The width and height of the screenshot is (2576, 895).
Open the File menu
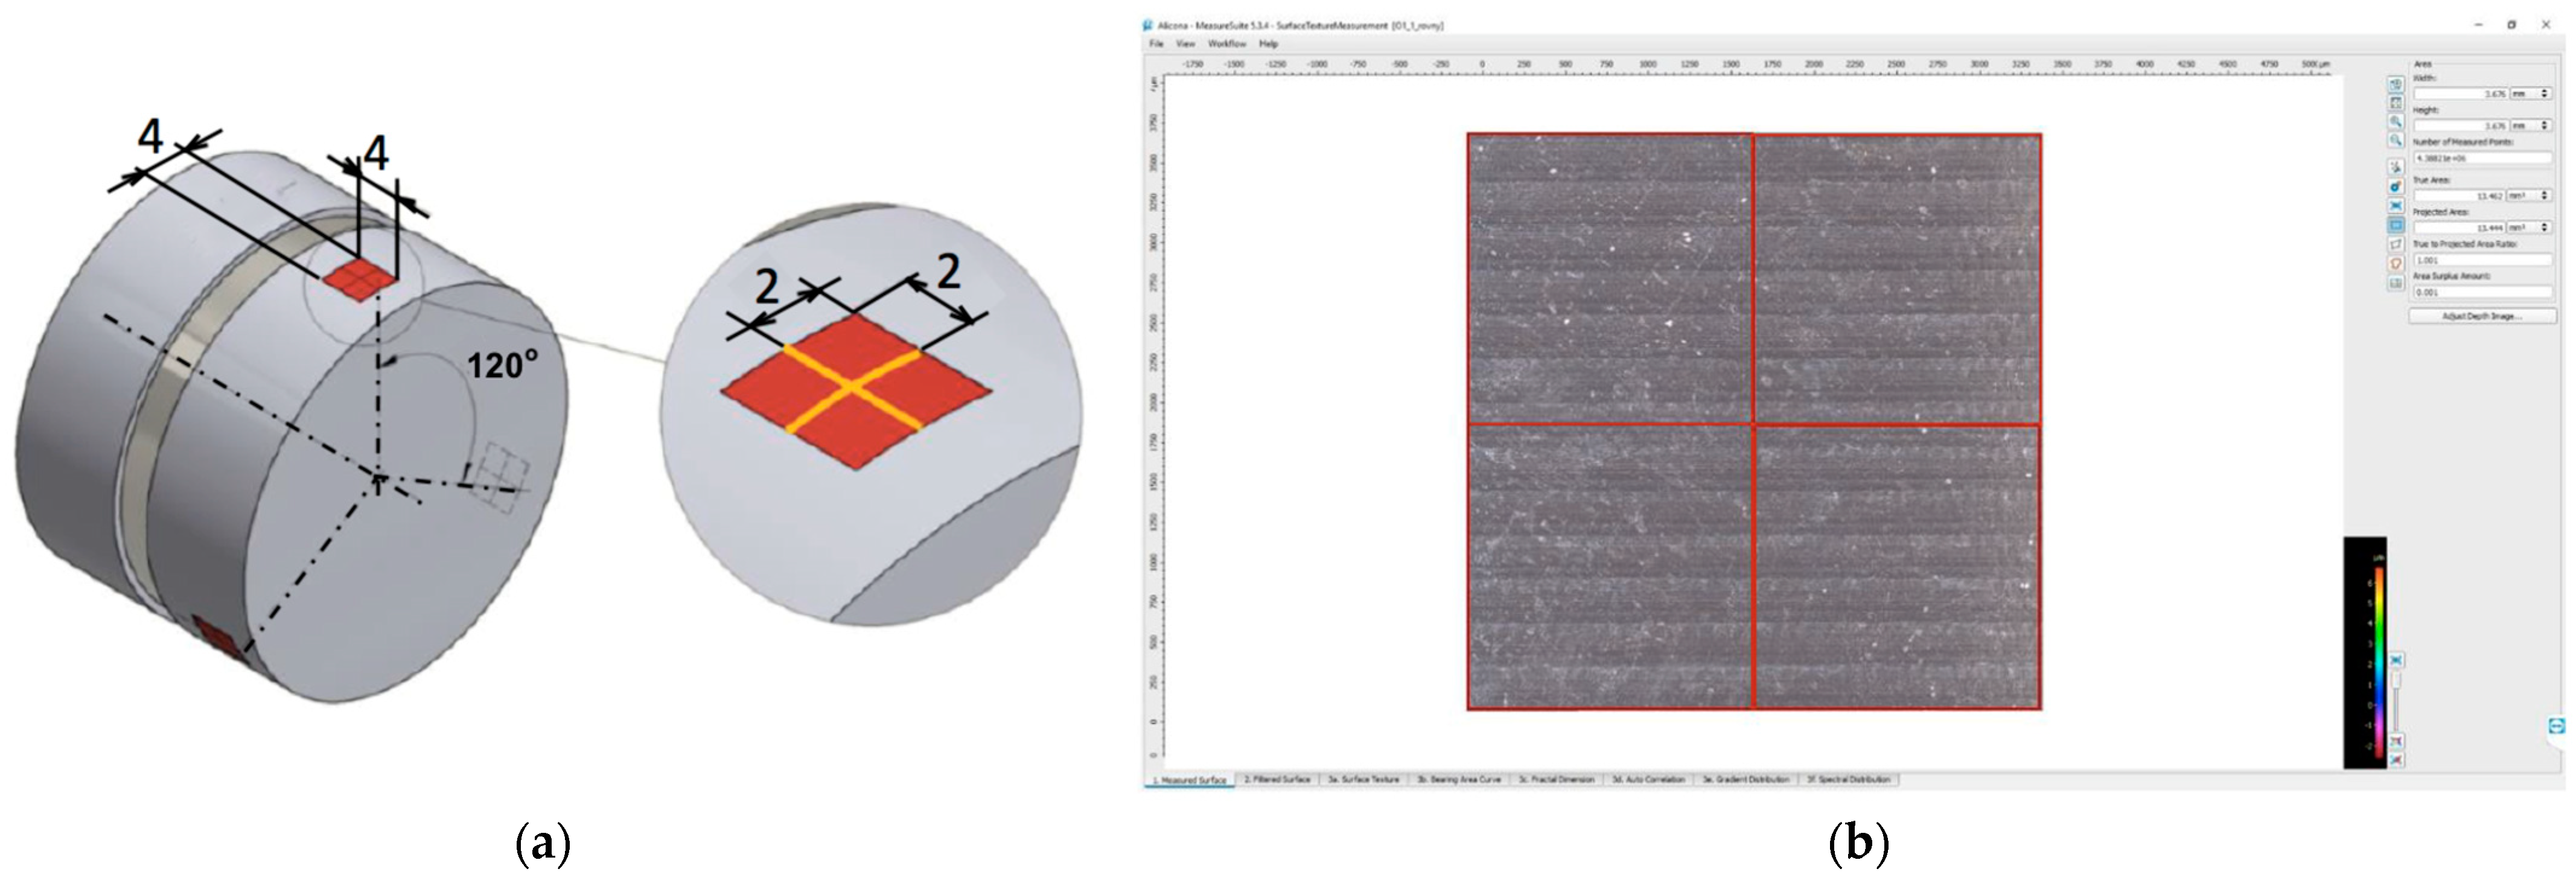click(1156, 44)
